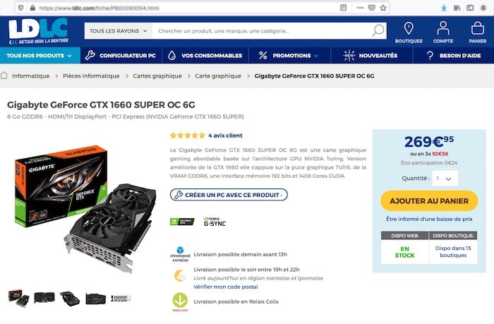Open the Configurateur PC menu item
Screen dimensions: 494x324
tap(121, 56)
